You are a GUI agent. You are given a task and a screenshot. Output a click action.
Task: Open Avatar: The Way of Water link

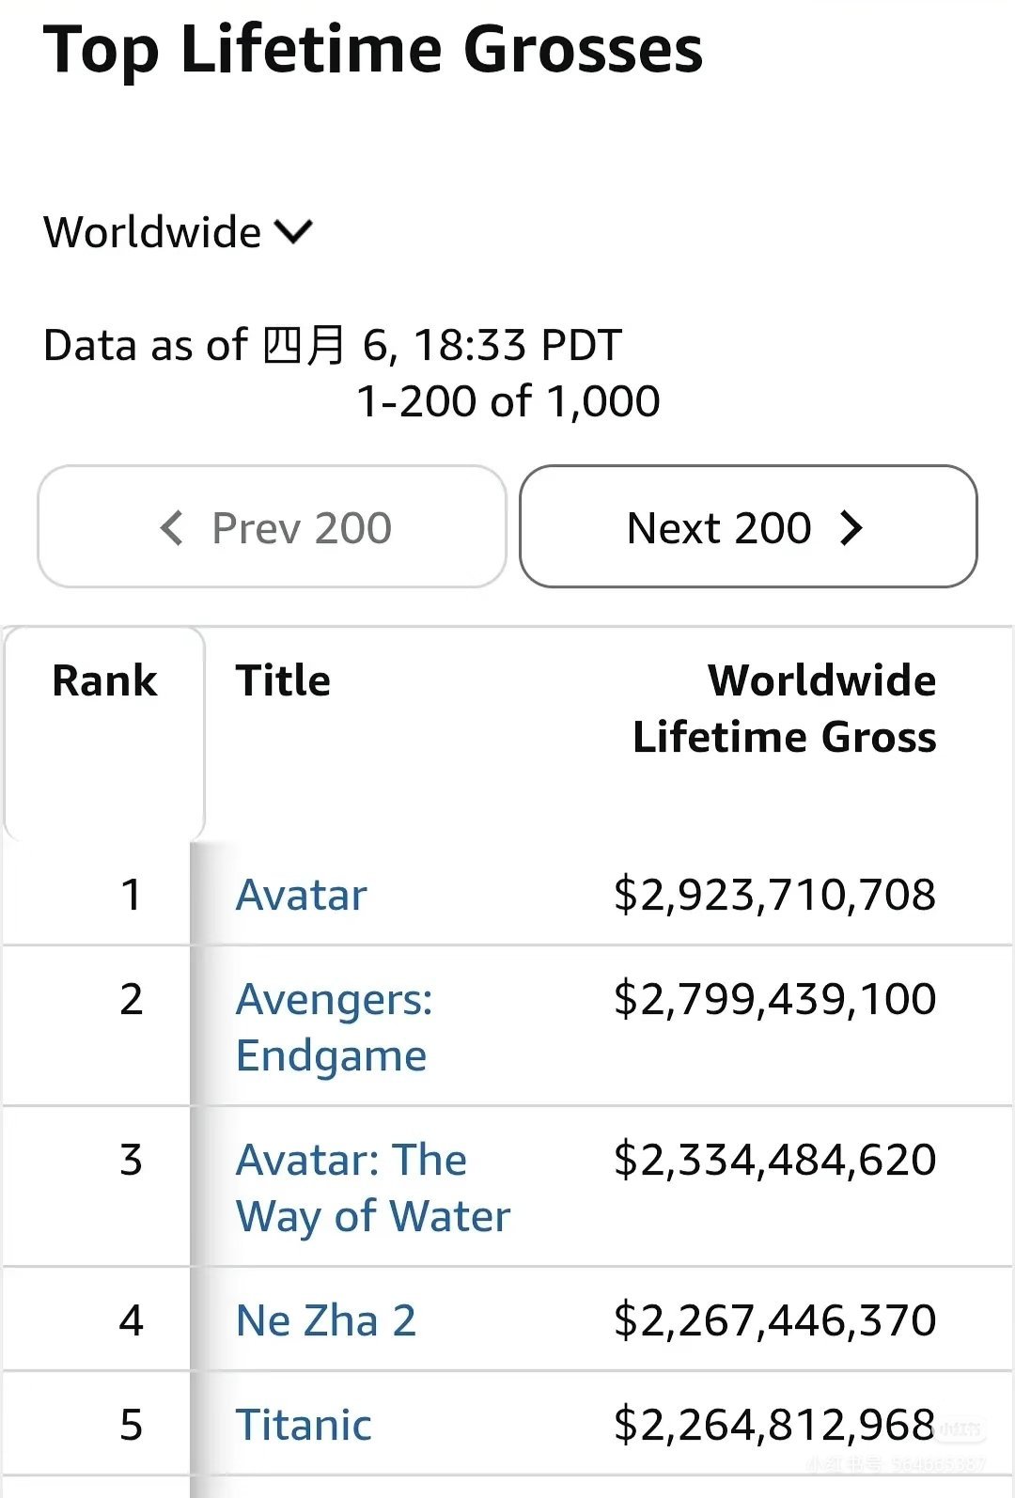372,1188
